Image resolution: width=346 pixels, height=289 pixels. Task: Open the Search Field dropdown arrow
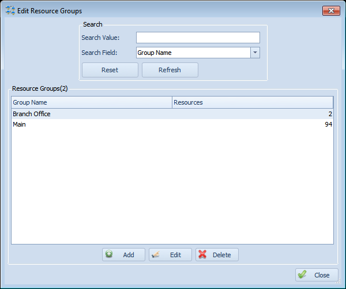click(255, 53)
